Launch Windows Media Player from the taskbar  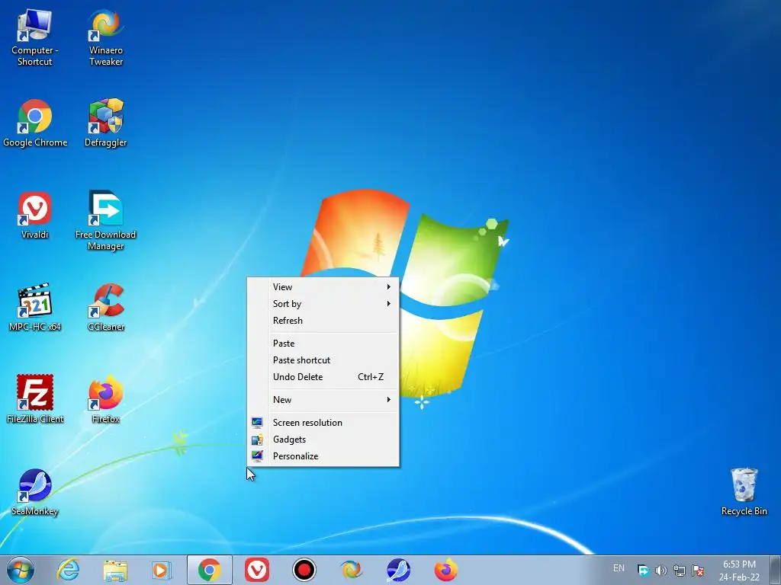(162, 570)
